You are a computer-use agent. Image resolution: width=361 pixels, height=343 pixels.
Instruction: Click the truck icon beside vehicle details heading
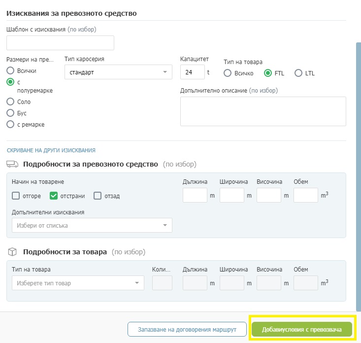point(12,164)
